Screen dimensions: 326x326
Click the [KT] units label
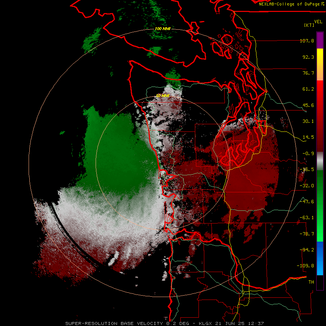click(x=309, y=25)
